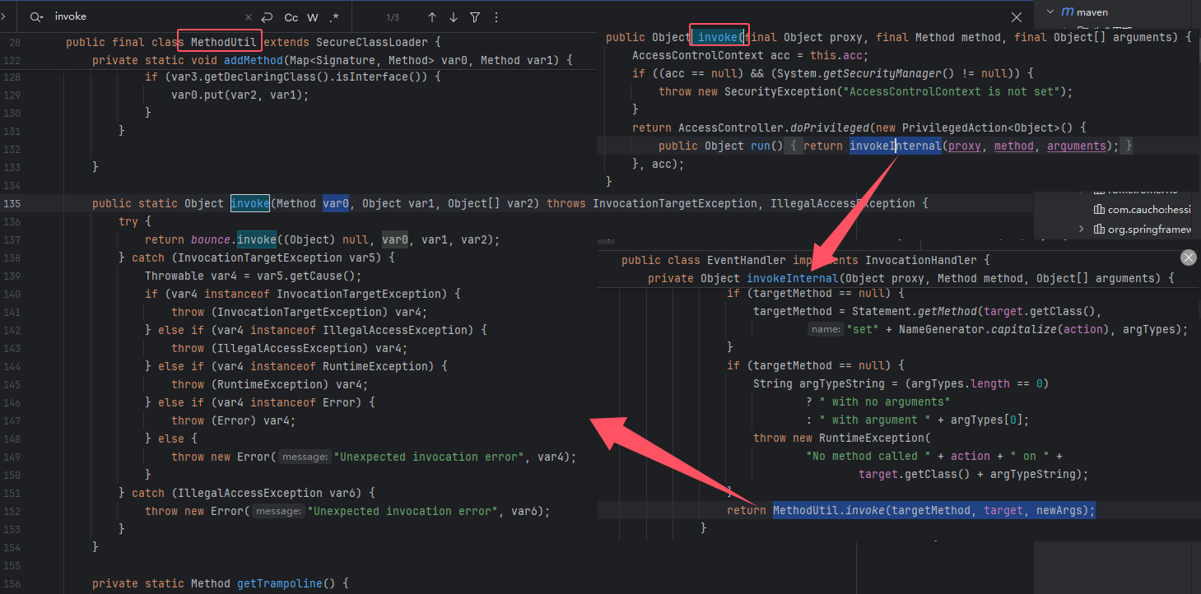
Task: Toggle regex (.*) search option
Action: click(333, 17)
